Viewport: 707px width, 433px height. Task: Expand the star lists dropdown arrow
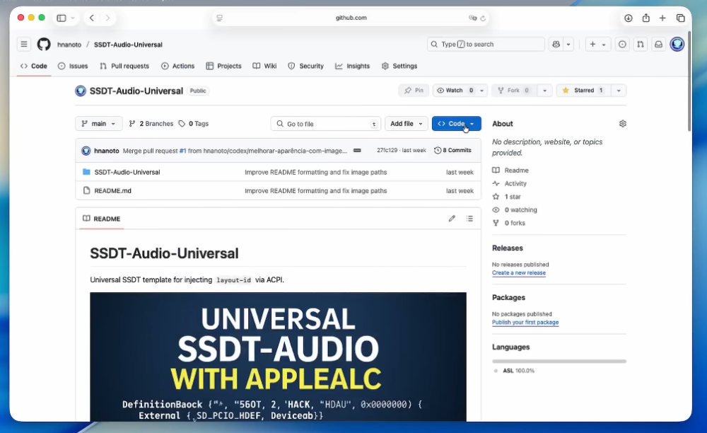pos(619,91)
